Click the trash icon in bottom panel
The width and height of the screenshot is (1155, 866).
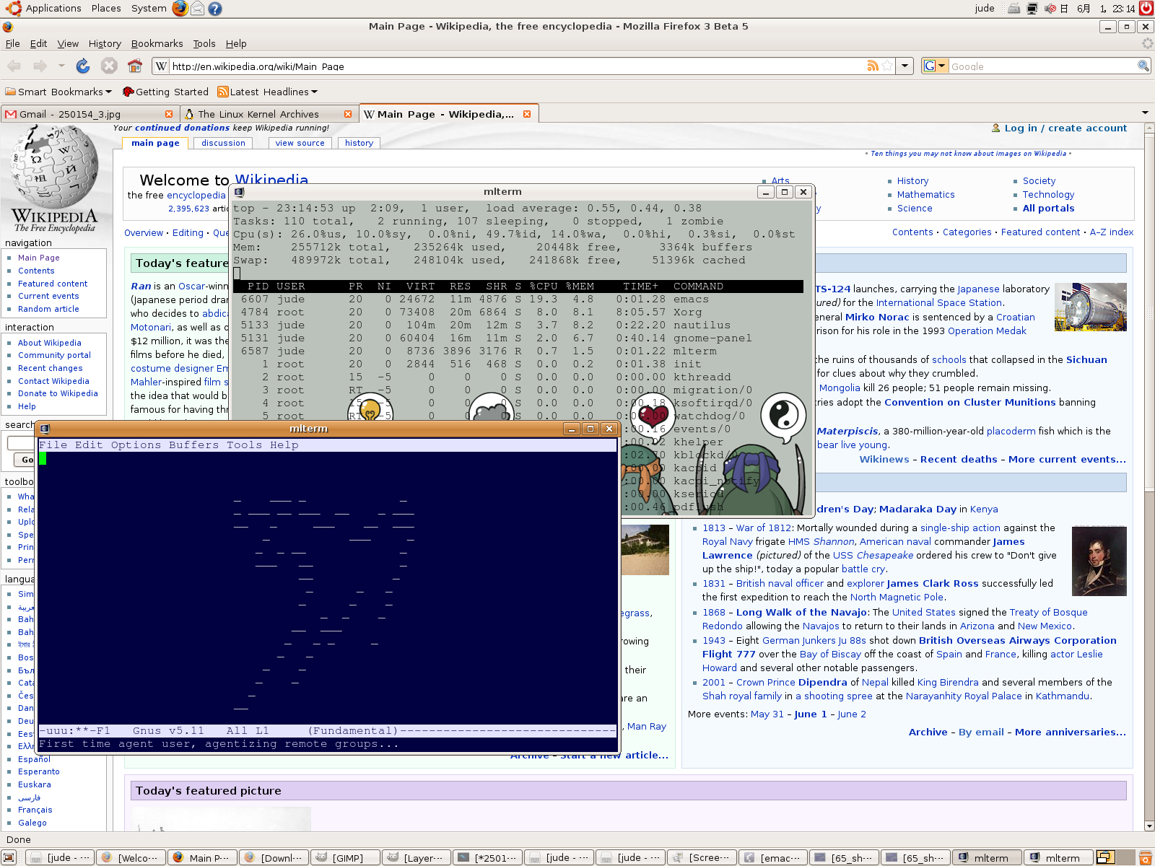1146,857
